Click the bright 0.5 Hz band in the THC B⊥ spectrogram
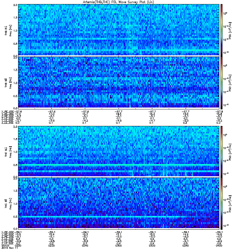This screenshot has width=234, height=250. pos(119,165)
